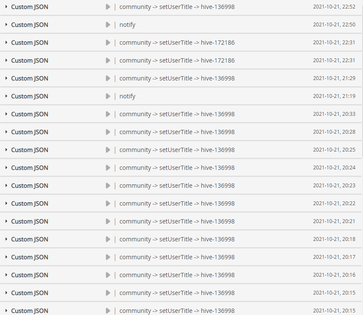Select setUserTitle hive-136998 text at 20:23

(177, 186)
